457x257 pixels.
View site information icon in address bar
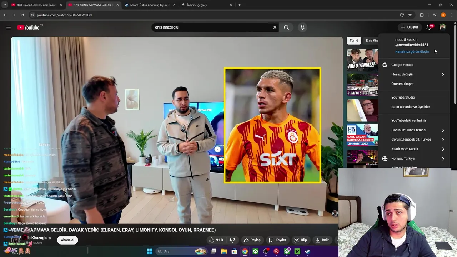pyautogui.click(x=32, y=15)
